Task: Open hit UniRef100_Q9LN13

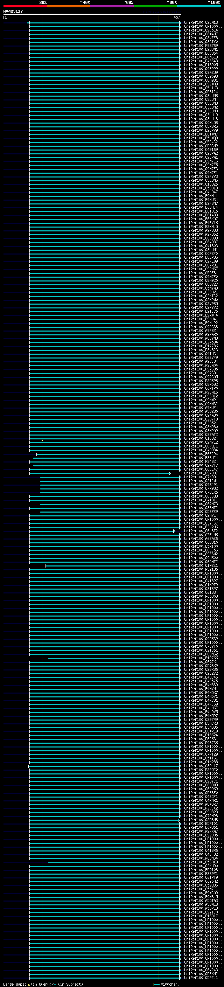Action: tap(201, 23)
